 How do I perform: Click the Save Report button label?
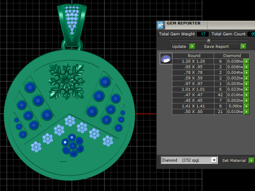(216, 47)
